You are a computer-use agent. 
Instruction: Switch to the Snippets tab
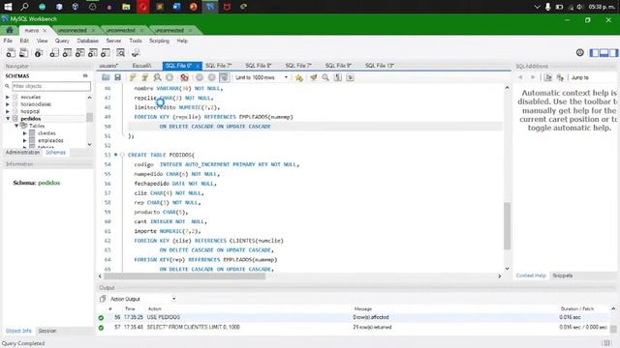pos(562,275)
